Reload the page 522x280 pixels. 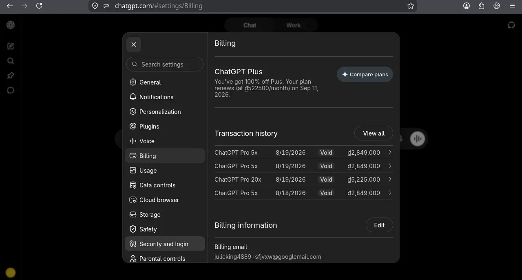pyautogui.click(x=39, y=6)
